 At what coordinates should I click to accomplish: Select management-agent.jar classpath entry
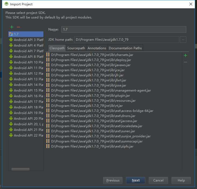click(x=101, y=90)
